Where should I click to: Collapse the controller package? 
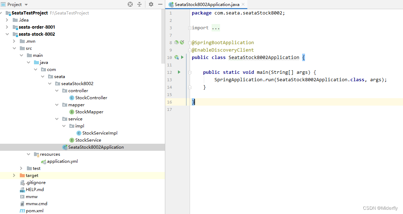(x=57, y=91)
